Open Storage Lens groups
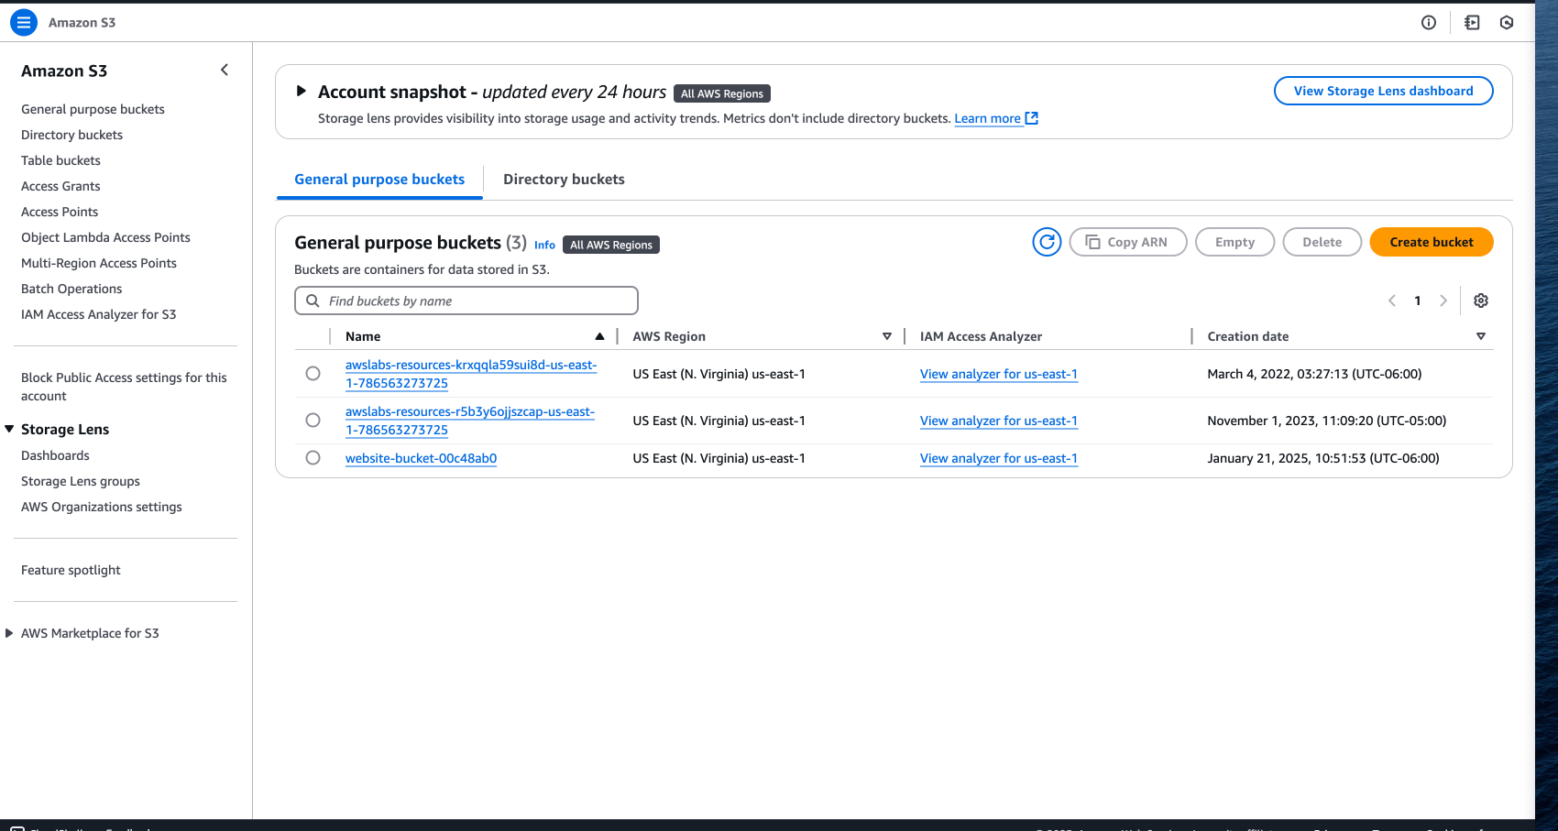 click(81, 481)
